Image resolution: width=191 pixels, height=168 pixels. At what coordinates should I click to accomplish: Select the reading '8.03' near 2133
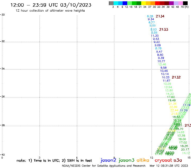[x=154, y=29]
